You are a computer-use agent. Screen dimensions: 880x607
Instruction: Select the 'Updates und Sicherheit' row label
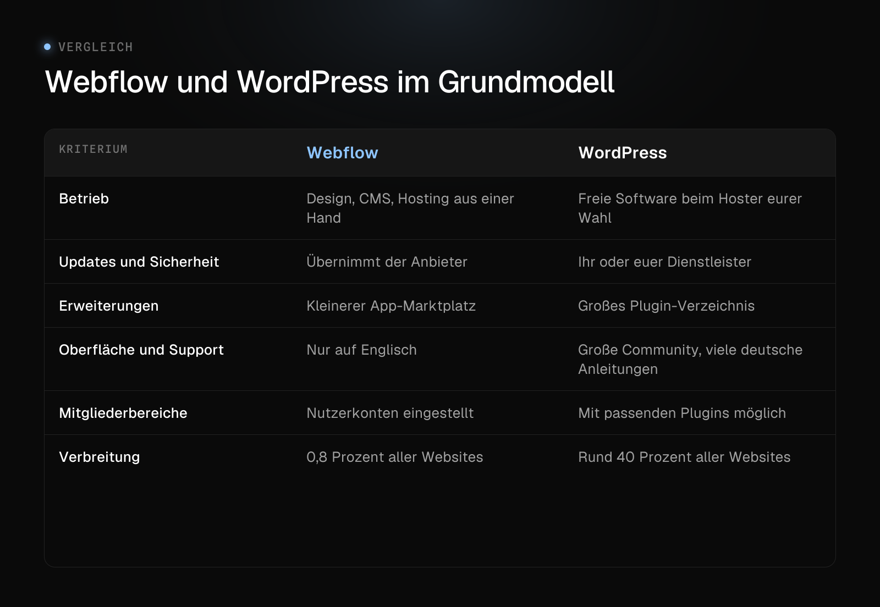(139, 262)
